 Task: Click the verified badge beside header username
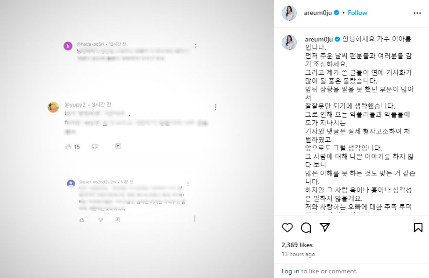coord(337,13)
